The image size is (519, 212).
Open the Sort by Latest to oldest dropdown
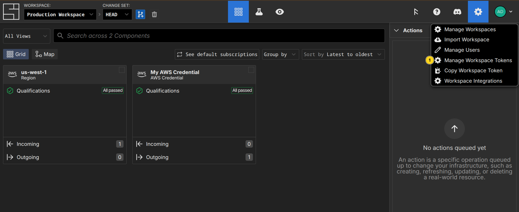343,55
